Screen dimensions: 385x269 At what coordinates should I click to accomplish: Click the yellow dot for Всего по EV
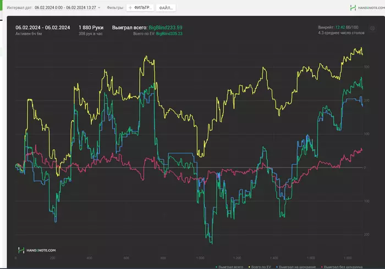tap(250, 267)
